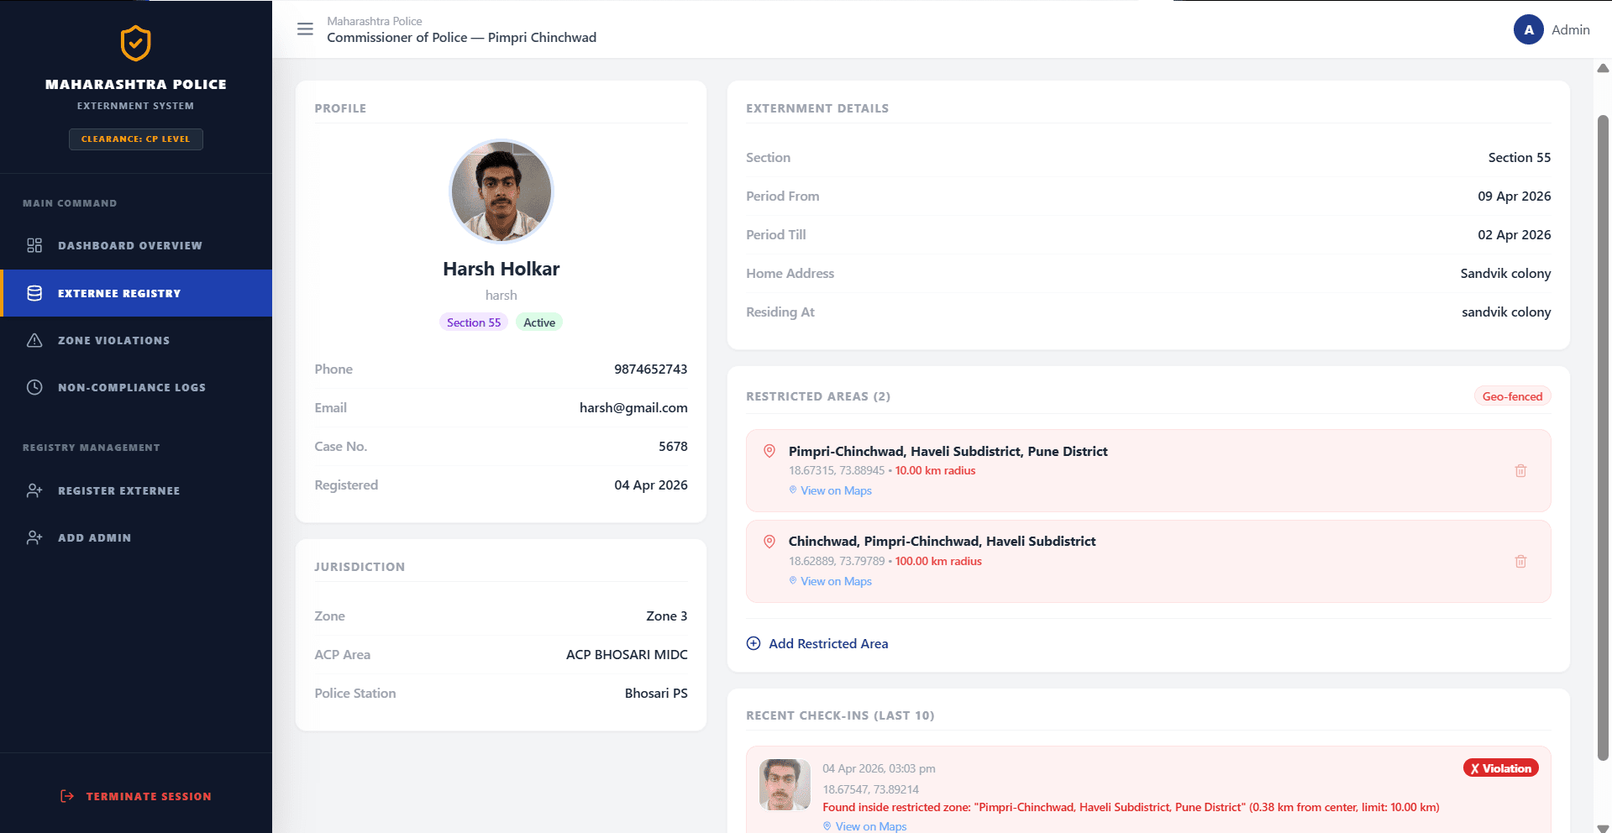The width and height of the screenshot is (1612, 833).
Task: Click the Maharashtra Police shield logo
Action: 136,44
